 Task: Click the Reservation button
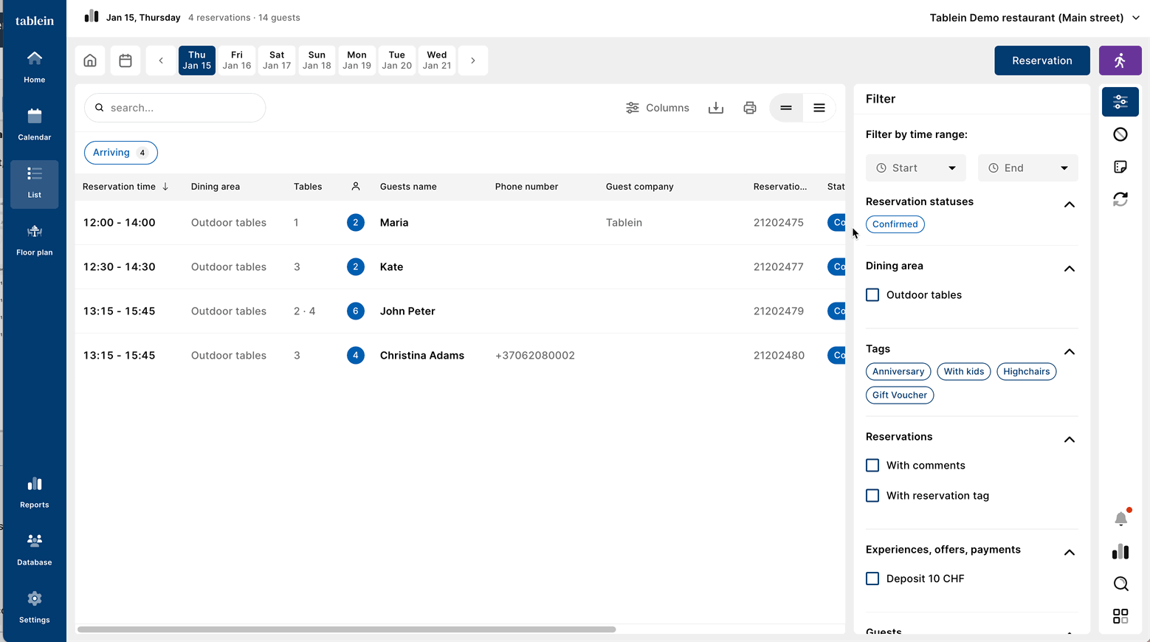tap(1041, 61)
